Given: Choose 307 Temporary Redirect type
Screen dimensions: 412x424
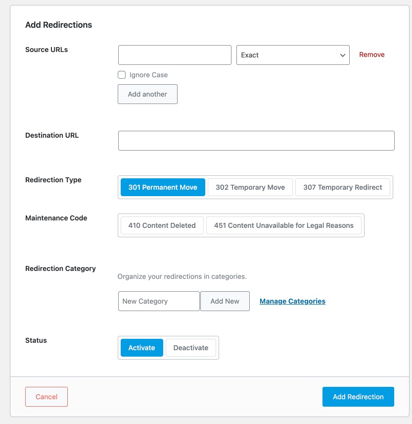Looking at the screenshot, I should click(x=342, y=187).
